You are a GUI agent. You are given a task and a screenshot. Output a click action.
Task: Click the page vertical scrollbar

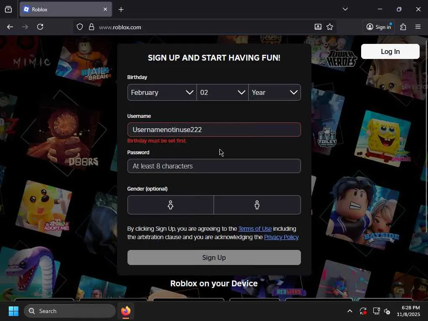tap(426, 137)
